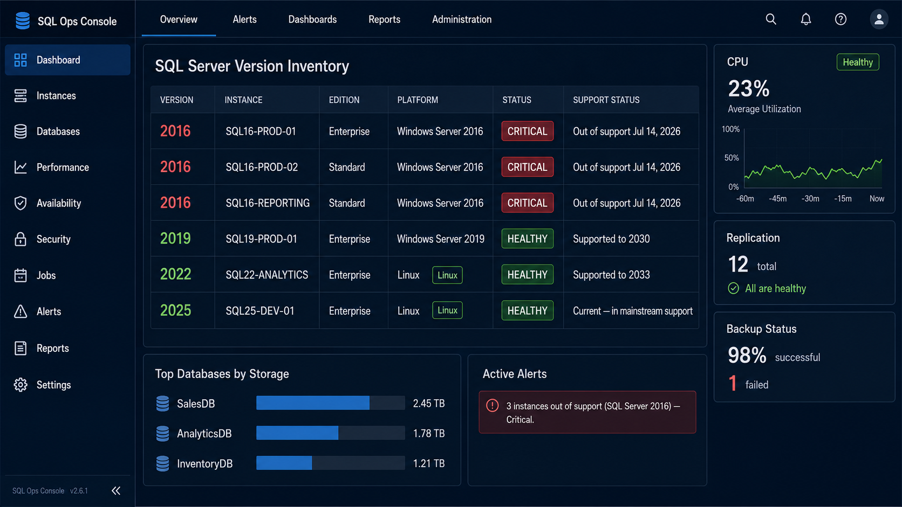Click HEALTHY badge for SQL22-ANALYTICS
Viewport: 902px width, 507px height.
pyautogui.click(x=527, y=275)
